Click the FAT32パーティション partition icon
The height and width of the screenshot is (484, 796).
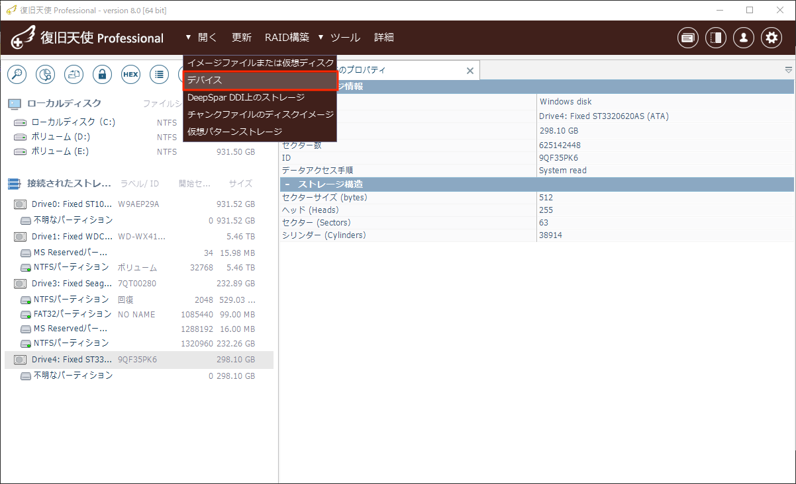click(26, 314)
